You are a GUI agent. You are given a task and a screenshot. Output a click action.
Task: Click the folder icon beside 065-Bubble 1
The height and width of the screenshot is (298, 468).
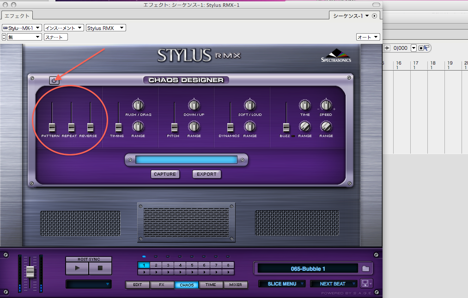point(366,268)
